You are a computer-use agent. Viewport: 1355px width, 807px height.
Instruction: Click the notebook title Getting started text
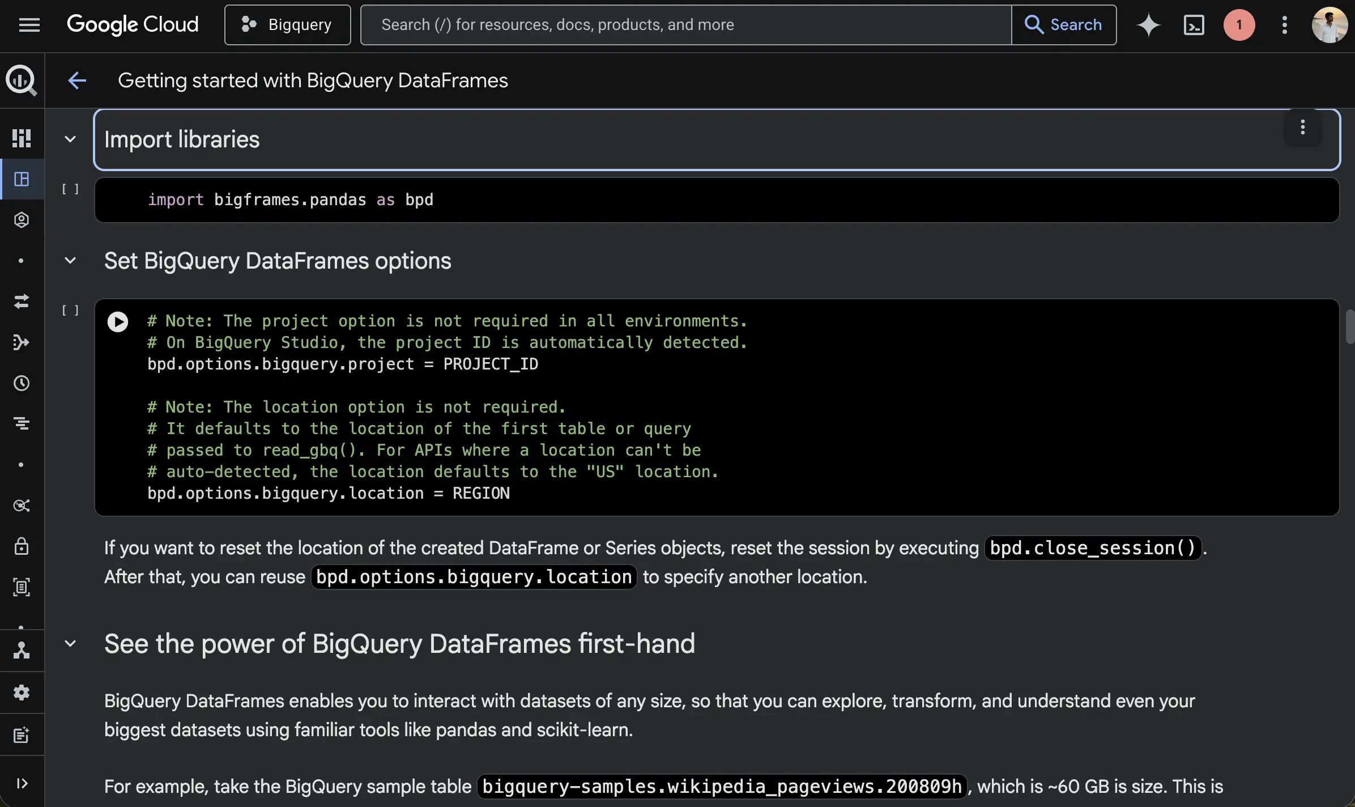tap(313, 80)
